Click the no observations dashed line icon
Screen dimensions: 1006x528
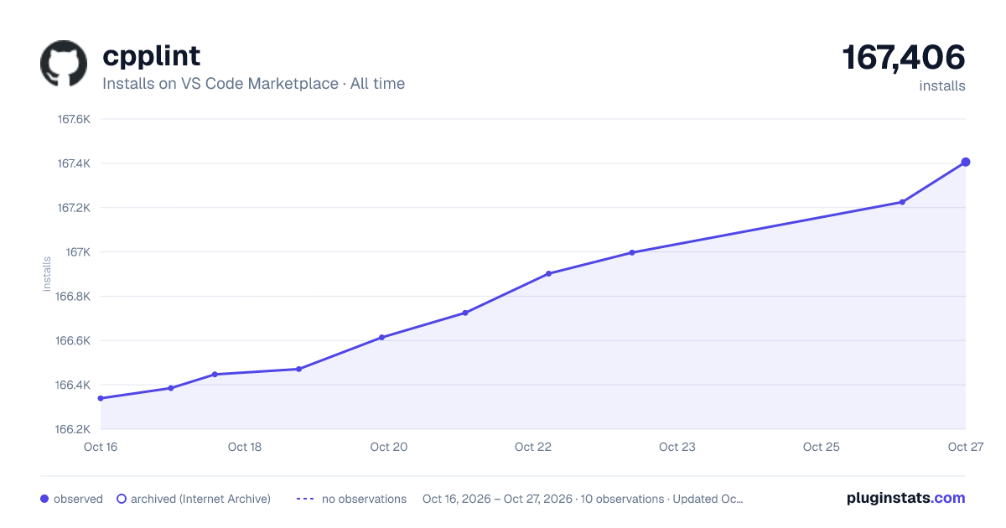(x=305, y=499)
